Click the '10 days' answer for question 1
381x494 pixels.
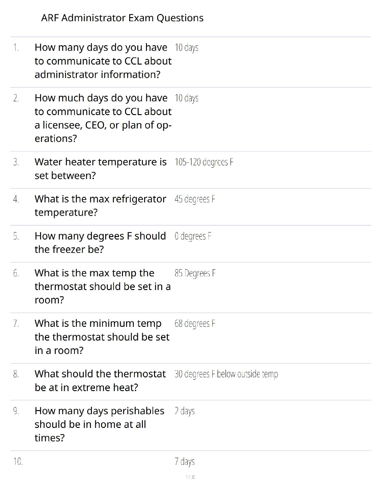coord(186,48)
